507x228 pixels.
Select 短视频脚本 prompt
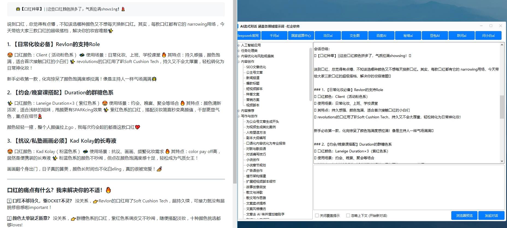(x=254, y=89)
